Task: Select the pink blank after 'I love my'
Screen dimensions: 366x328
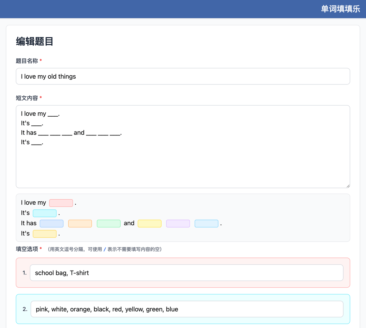Action: click(61, 203)
